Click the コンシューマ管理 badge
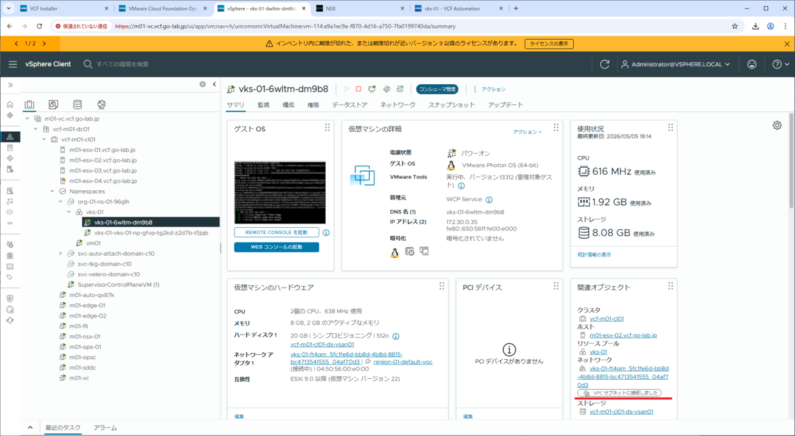The image size is (795, 436). (x=437, y=89)
